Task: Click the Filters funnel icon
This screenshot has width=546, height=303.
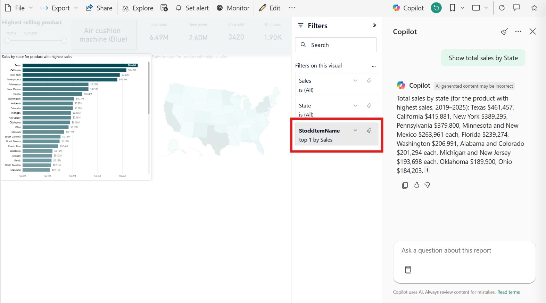Action: coord(301,25)
